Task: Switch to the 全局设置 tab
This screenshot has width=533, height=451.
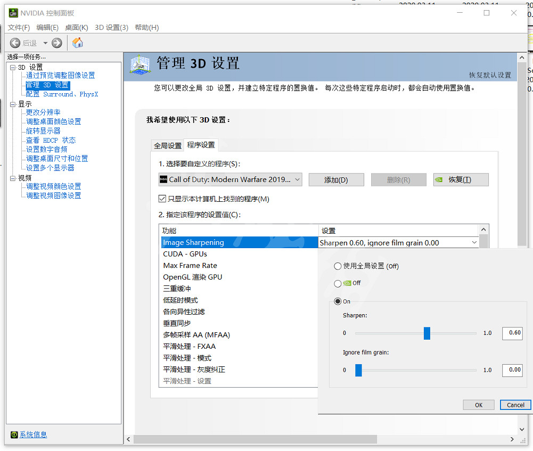Action: coord(167,145)
